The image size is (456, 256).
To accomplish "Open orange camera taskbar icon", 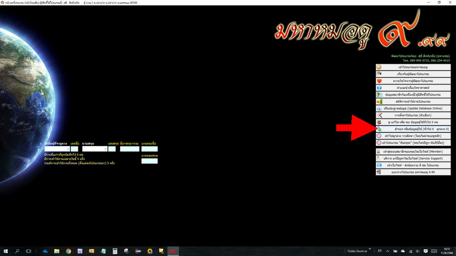I will point(92,251).
